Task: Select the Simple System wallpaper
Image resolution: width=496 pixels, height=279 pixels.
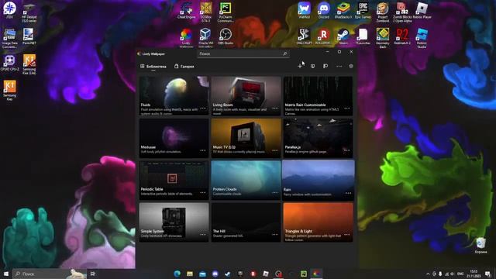Action: (174, 222)
